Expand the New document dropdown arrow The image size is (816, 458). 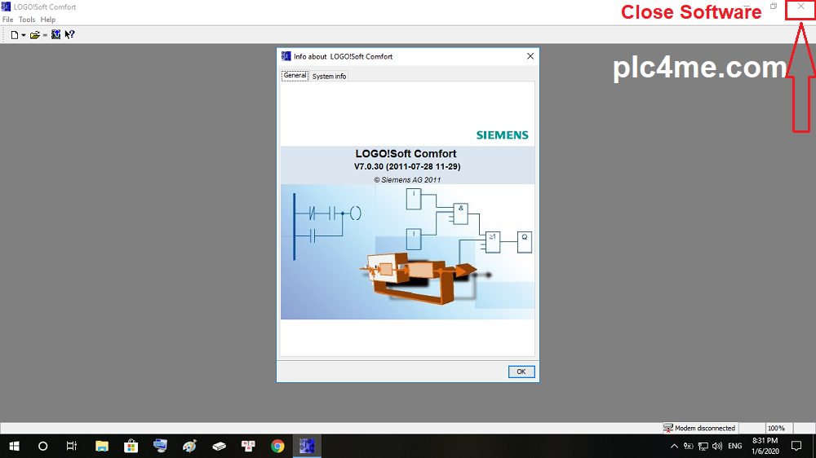[x=24, y=35]
